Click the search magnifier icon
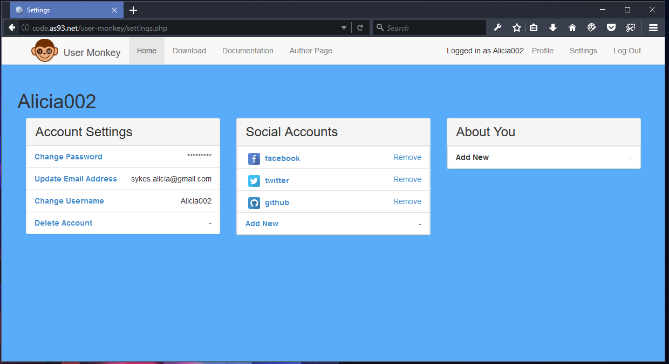This screenshot has height=364, width=669. pos(380,27)
